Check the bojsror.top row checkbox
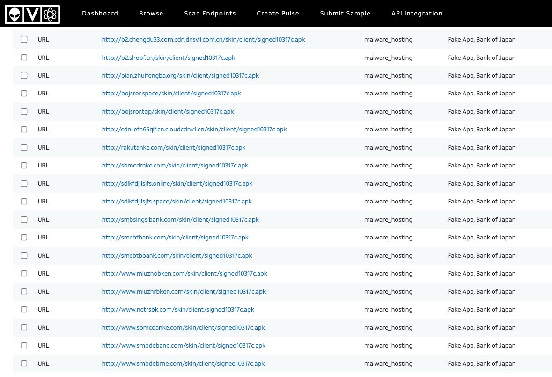The image size is (552, 377). [x=24, y=111]
